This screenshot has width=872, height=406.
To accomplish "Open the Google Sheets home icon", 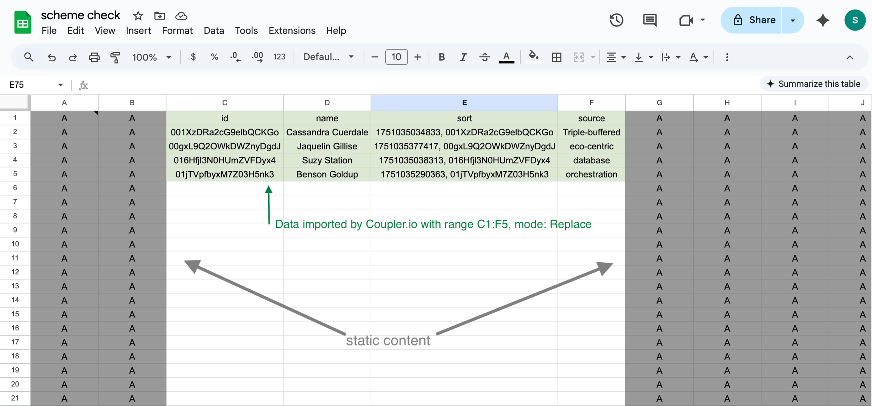I will point(23,22).
